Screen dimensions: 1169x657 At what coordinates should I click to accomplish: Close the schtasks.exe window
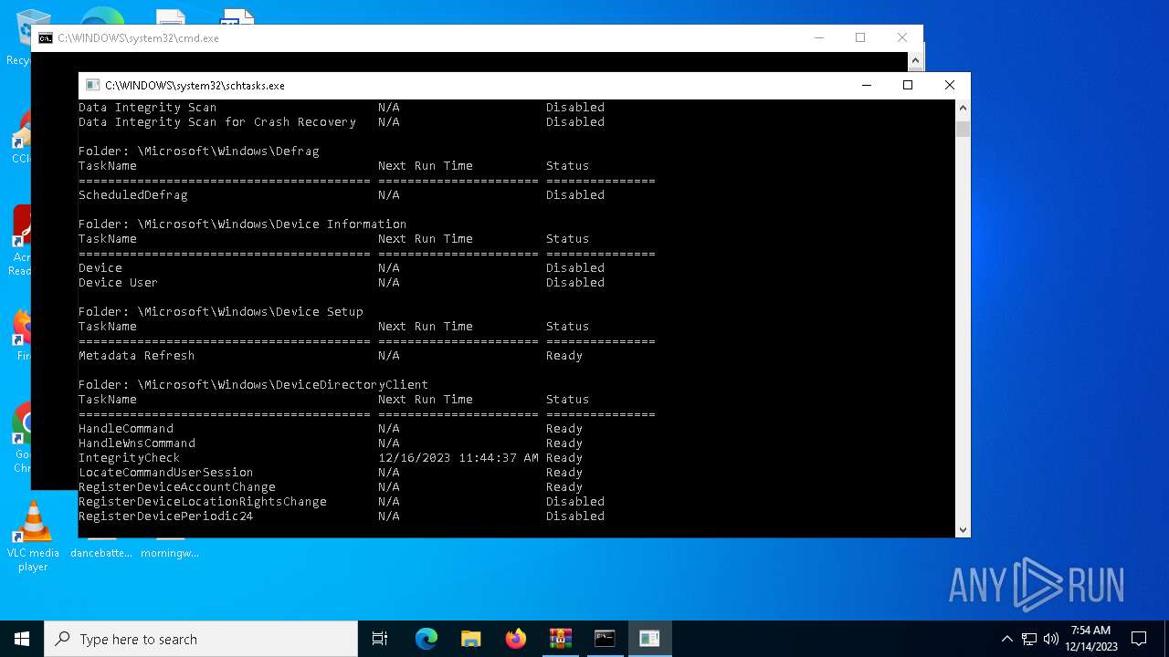[x=950, y=85]
